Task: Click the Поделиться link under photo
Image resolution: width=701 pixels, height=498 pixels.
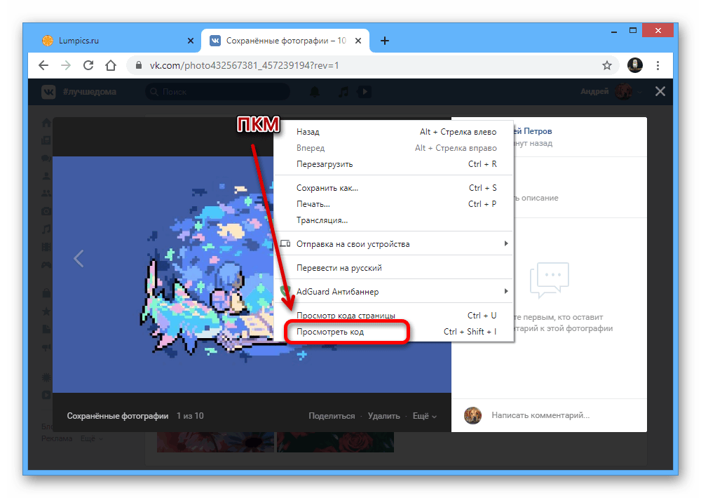Action: (332, 416)
